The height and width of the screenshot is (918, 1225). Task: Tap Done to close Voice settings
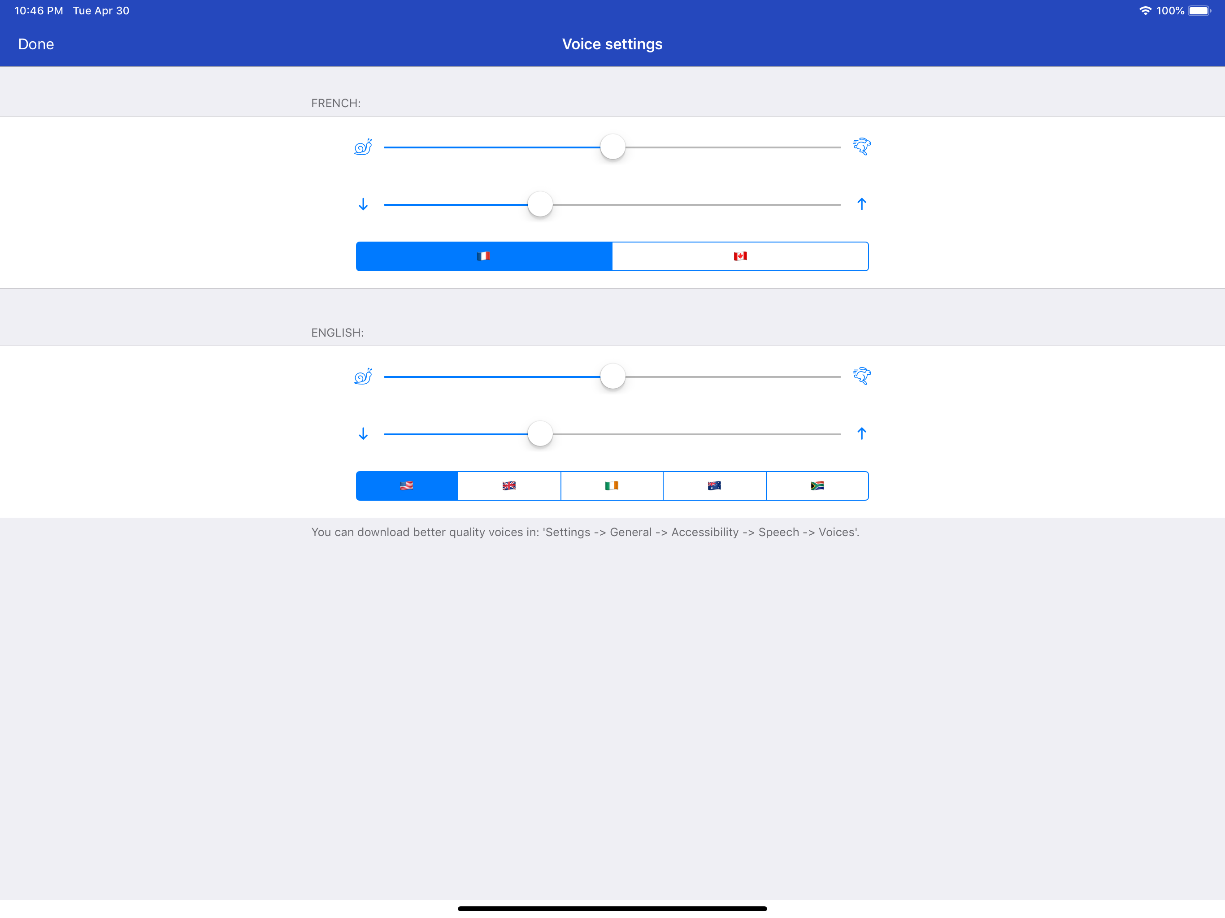36,44
